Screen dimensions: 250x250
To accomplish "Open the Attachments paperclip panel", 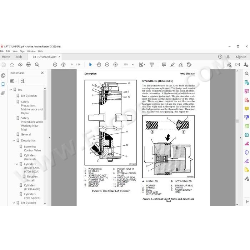I will click(x=3, y=93).
